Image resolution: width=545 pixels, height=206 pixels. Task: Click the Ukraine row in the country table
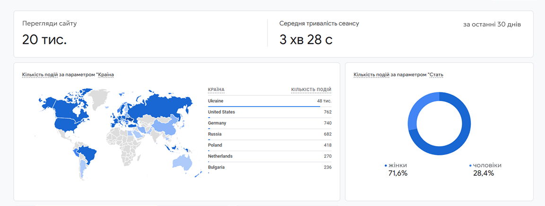269,101
